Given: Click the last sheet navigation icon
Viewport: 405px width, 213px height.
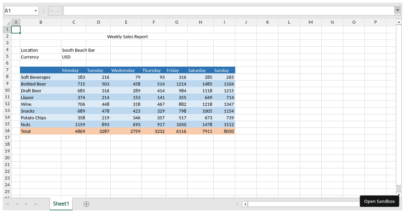Looking at the screenshot, I should pyautogui.click(x=36, y=204).
